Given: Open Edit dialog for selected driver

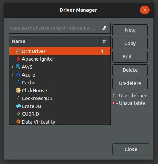Looking at the screenshot, I should tap(130, 57).
